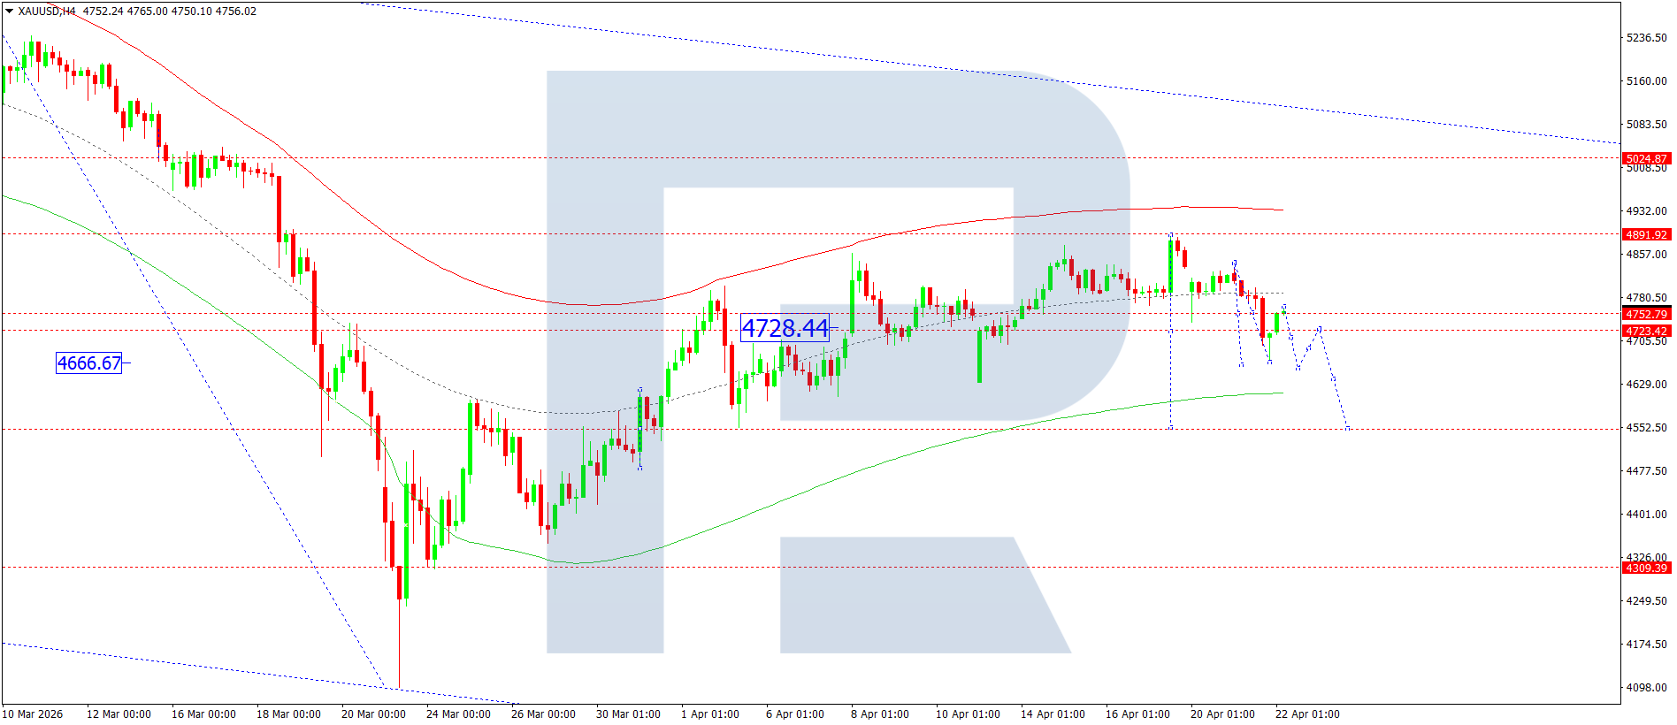
Task: Click the XAUUSD,H4 symbol title text
Action: tap(46, 11)
